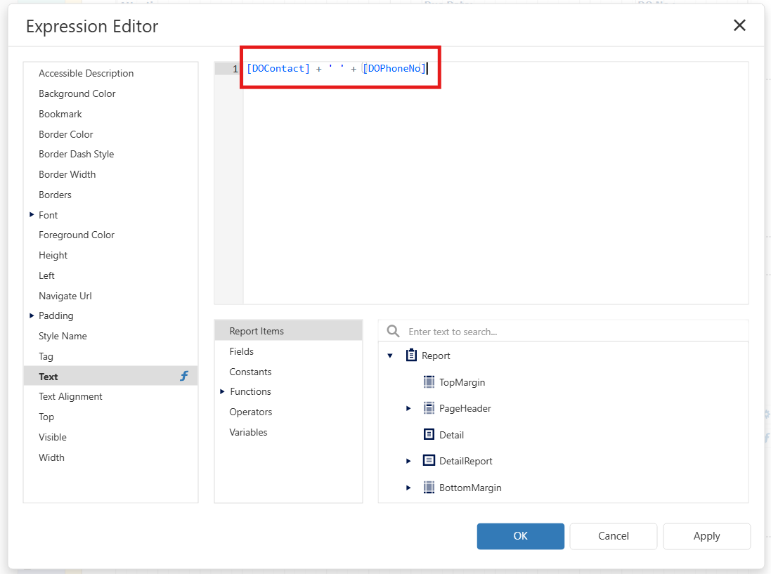Click the PageHeader band icon
771x574 pixels.
click(429, 408)
